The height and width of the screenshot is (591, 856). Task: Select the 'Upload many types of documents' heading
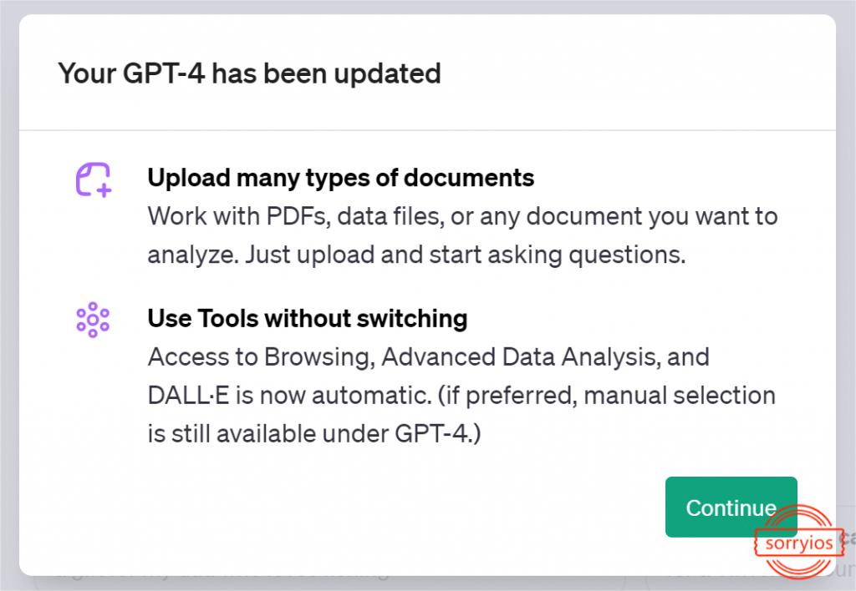pos(340,178)
